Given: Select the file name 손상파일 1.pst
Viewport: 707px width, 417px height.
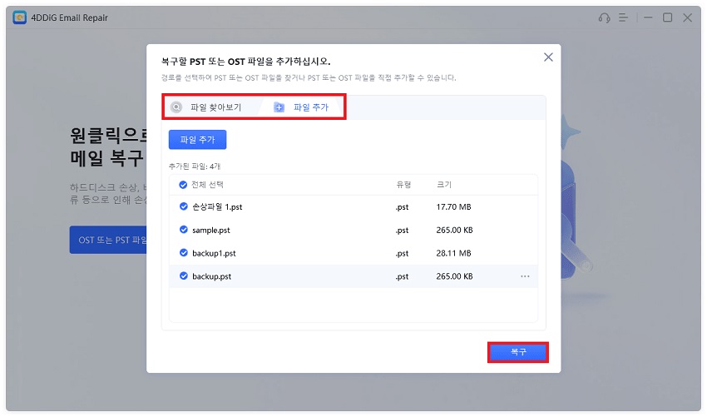Looking at the screenshot, I should coord(217,206).
